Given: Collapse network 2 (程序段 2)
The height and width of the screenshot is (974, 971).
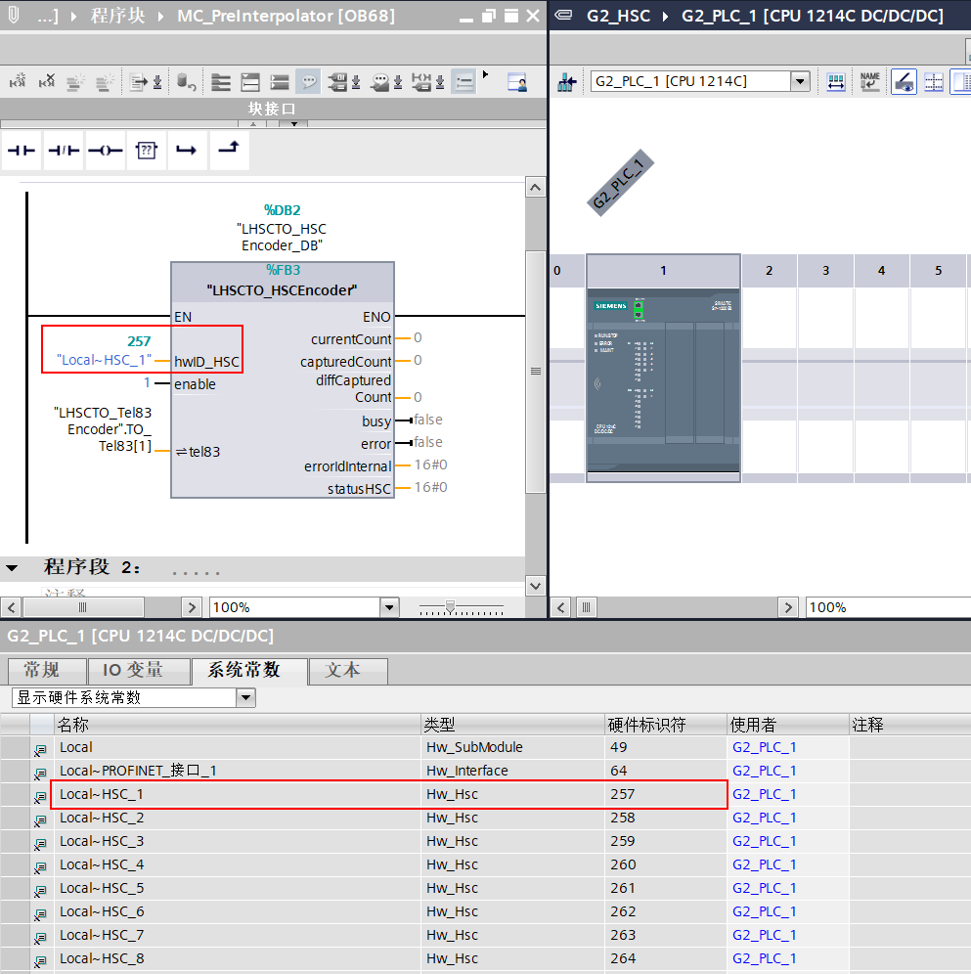Looking at the screenshot, I should pos(12,568).
